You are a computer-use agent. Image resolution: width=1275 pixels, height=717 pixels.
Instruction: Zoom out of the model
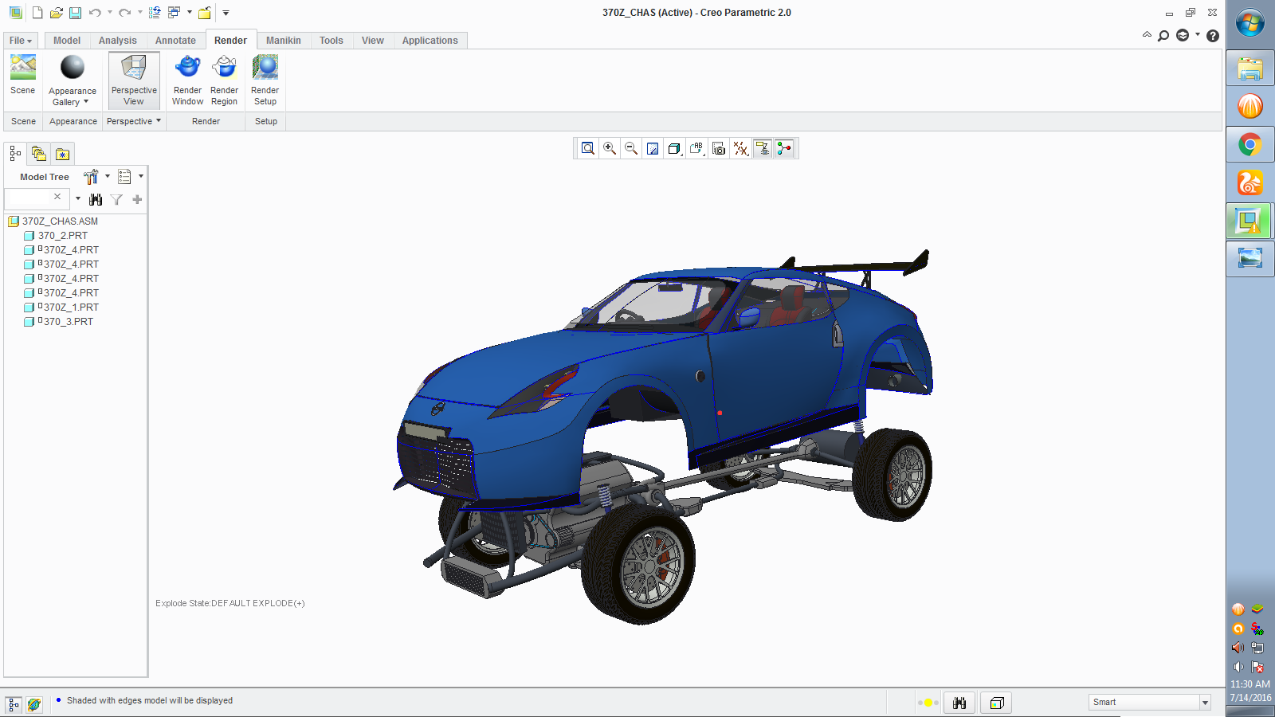631,148
